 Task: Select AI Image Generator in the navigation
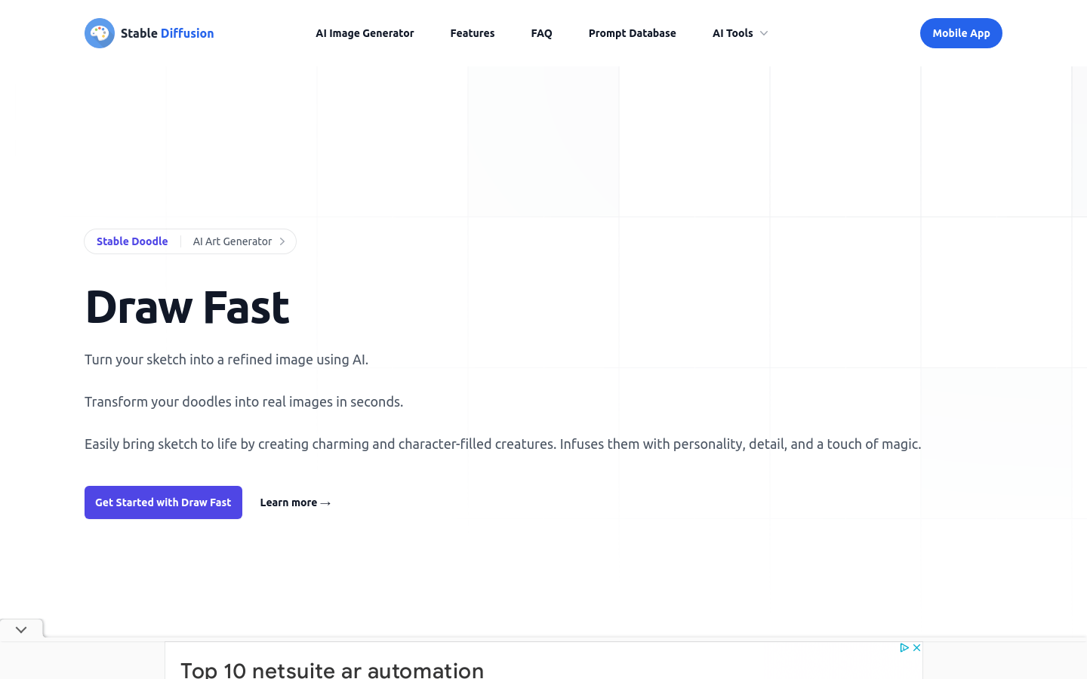coord(365,33)
